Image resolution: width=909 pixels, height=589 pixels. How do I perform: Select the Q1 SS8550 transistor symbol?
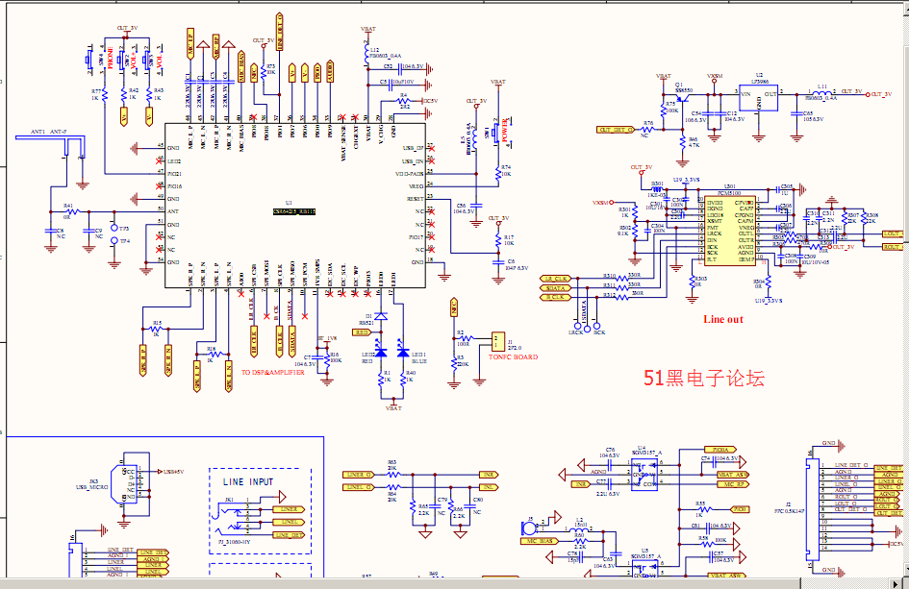click(x=680, y=96)
